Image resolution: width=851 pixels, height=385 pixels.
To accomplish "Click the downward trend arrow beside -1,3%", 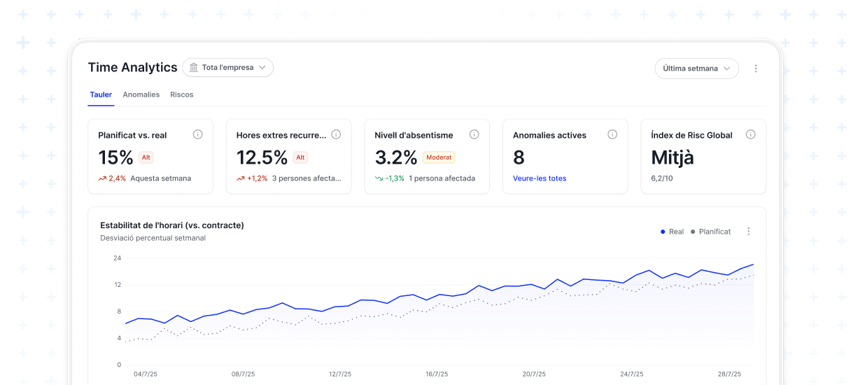I will 379,178.
